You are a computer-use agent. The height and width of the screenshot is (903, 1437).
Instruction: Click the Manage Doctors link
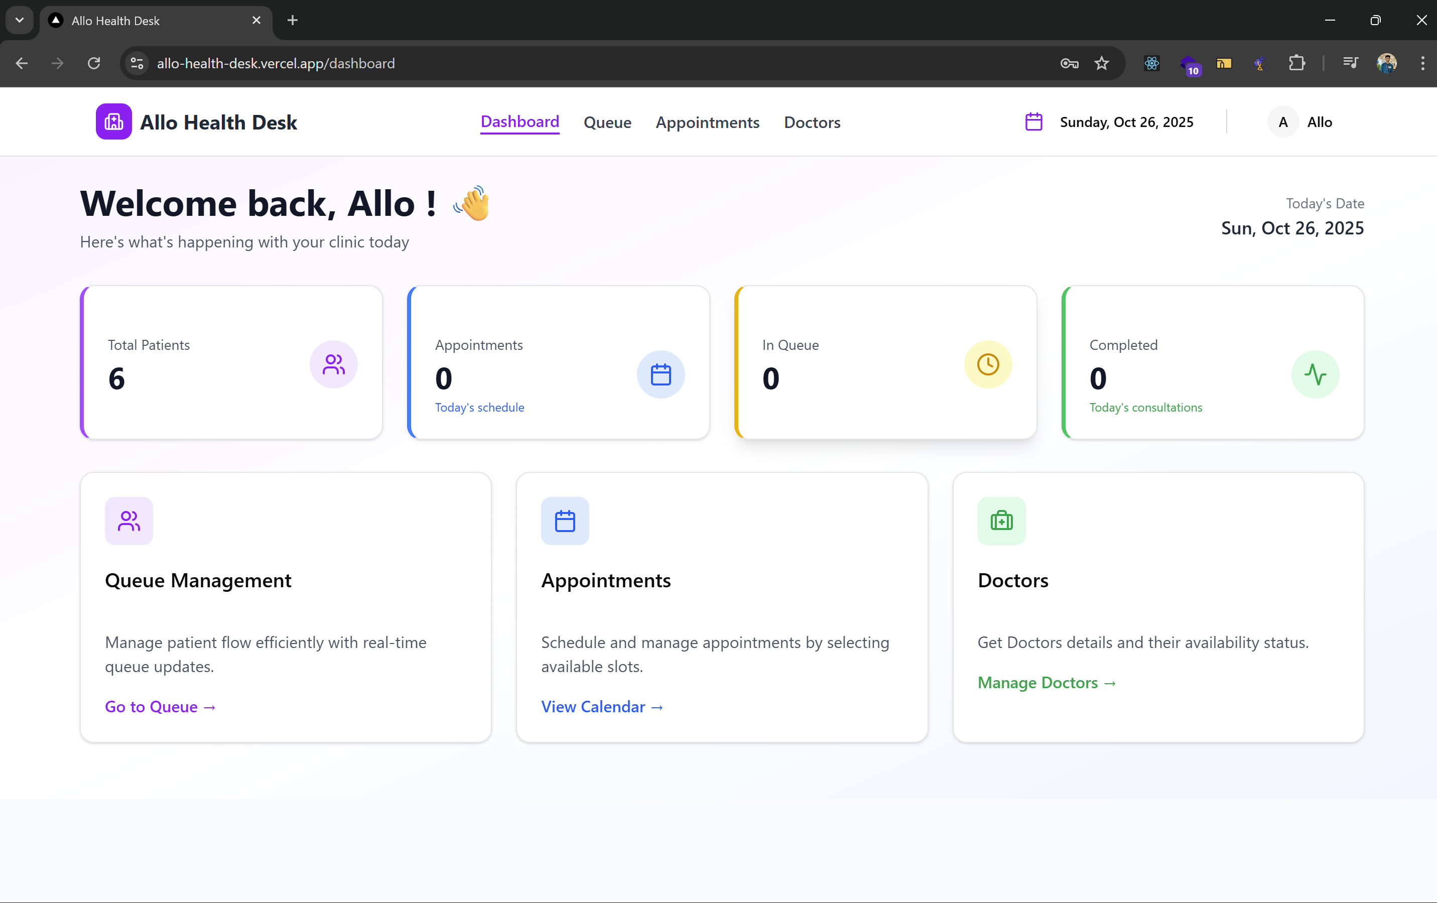point(1046,683)
